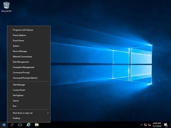Launch Internet Explorer from the taskbar
The height and width of the screenshot is (128, 171).
(28, 125)
